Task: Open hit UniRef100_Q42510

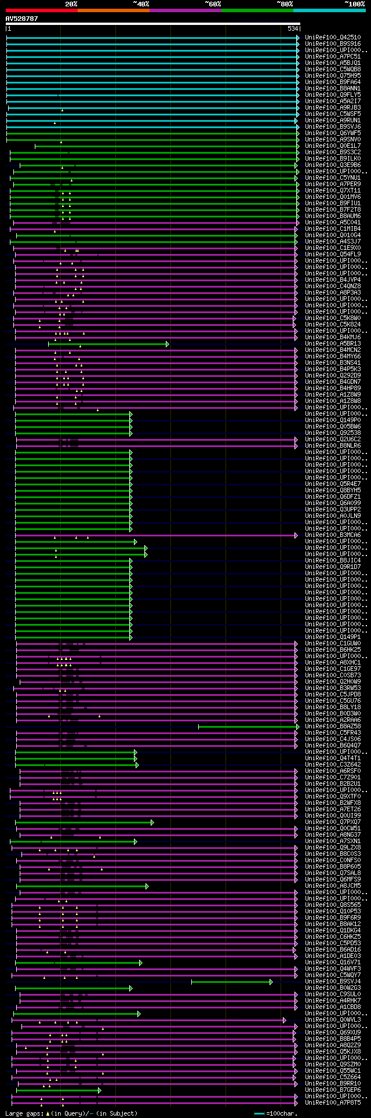Action: coord(334,38)
